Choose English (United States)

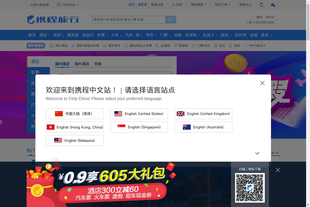click(x=139, y=114)
